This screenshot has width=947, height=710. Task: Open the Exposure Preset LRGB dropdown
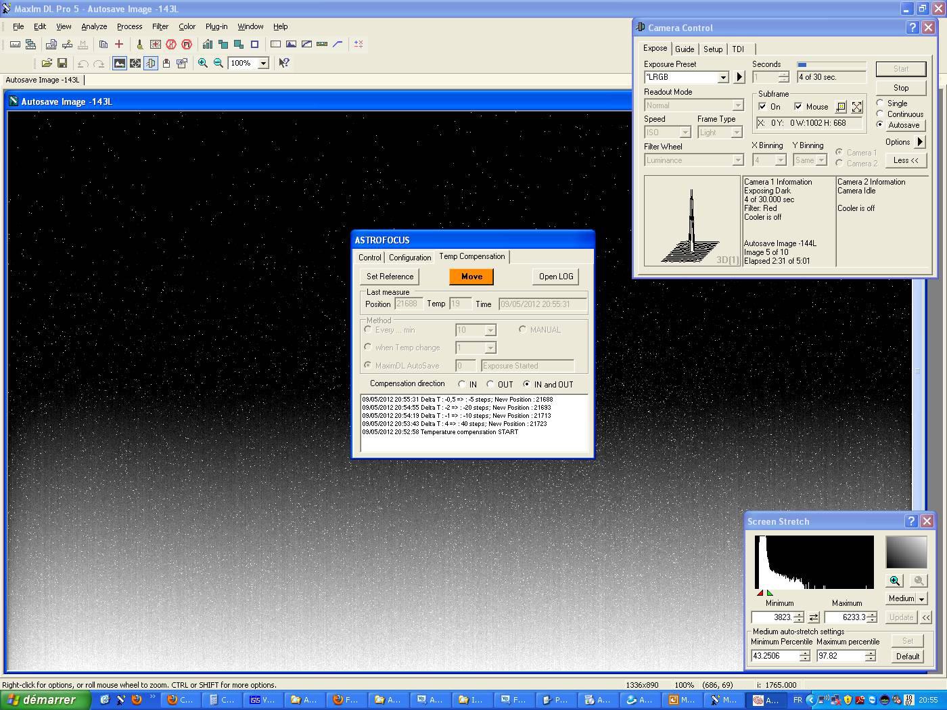coord(722,77)
